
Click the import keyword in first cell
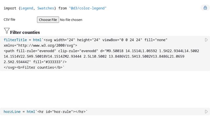[10, 8]
